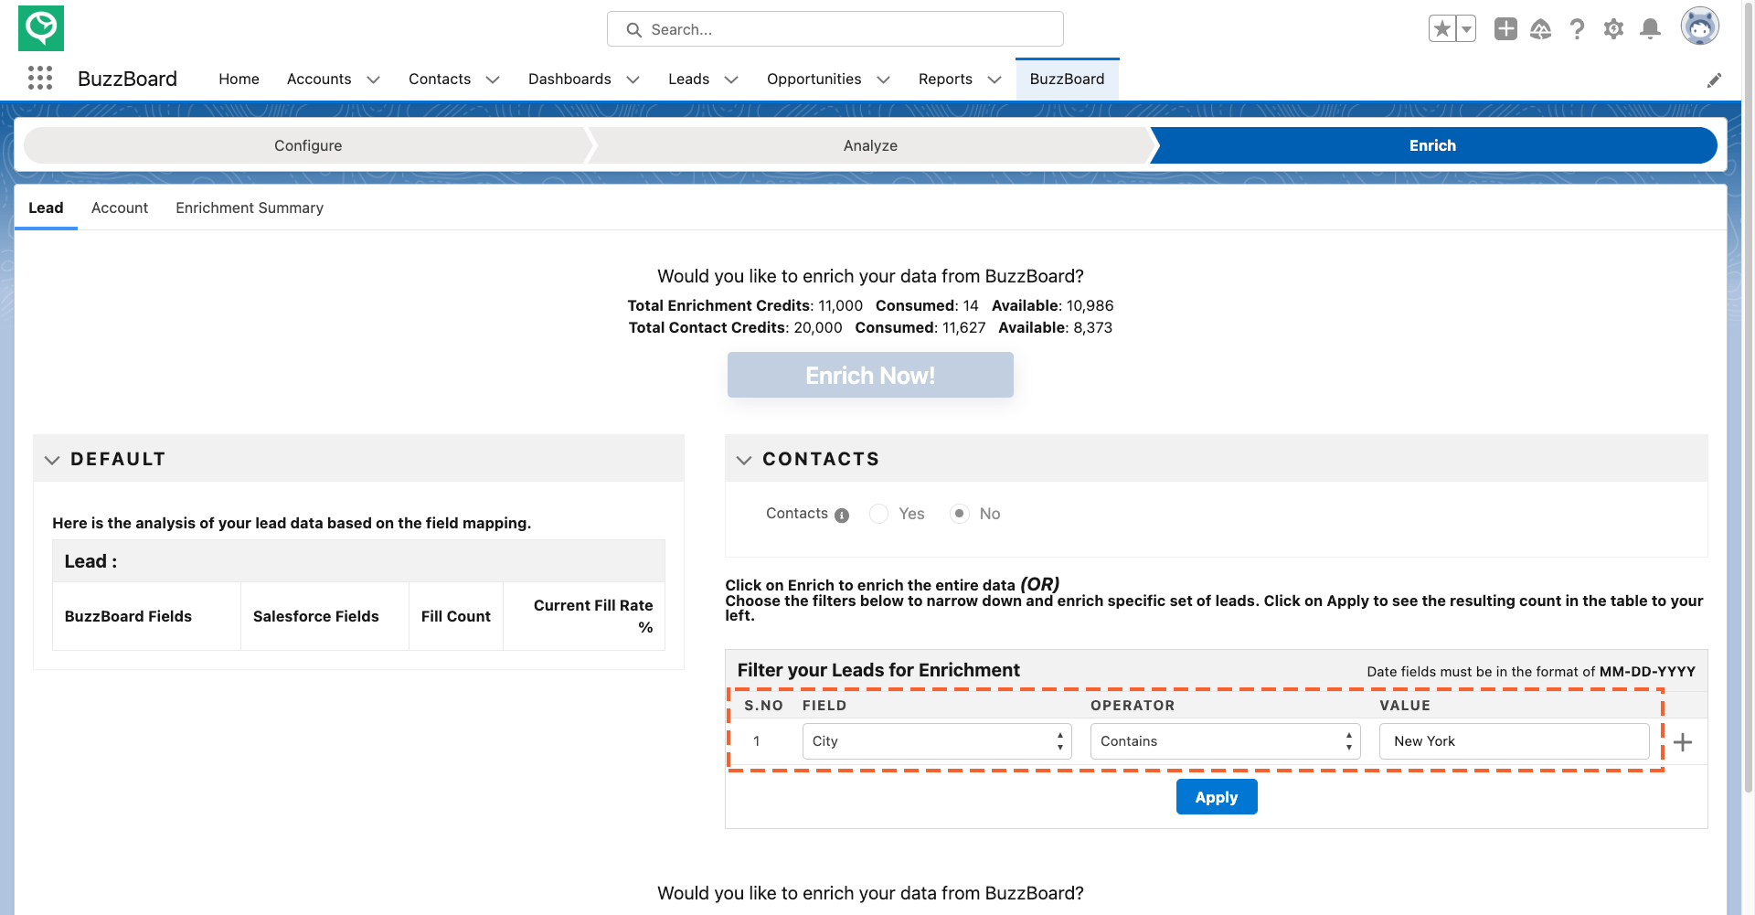
Task: Open the Leads nav tab
Action: [x=688, y=80]
